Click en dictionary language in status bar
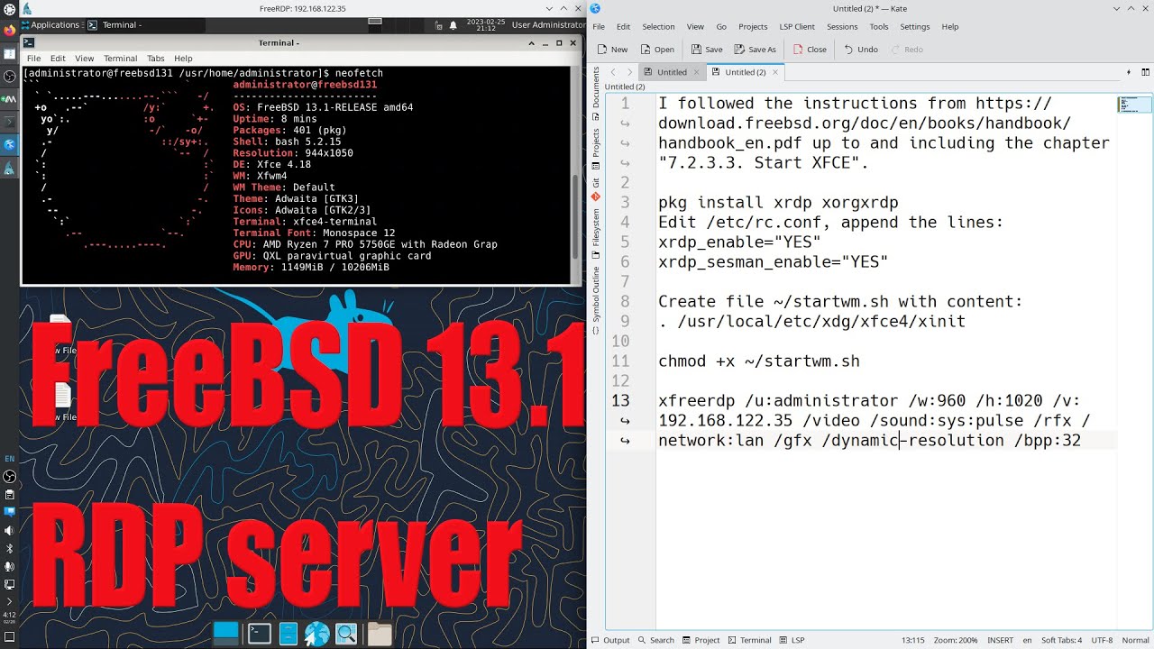Viewport: 1154px width, 649px height. [x=1027, y=640]
